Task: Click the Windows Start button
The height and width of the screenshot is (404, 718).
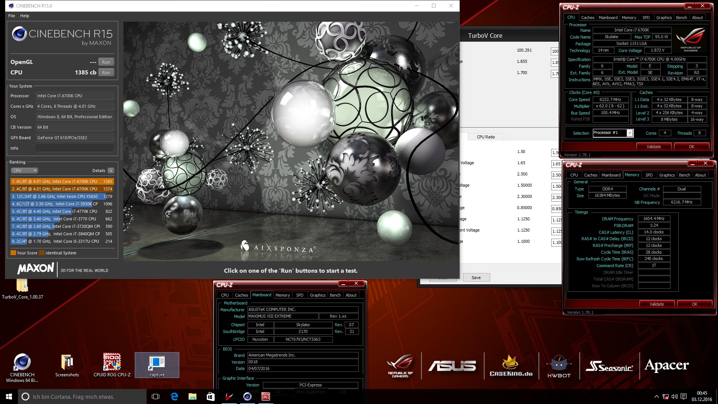Action: (9, 397)
